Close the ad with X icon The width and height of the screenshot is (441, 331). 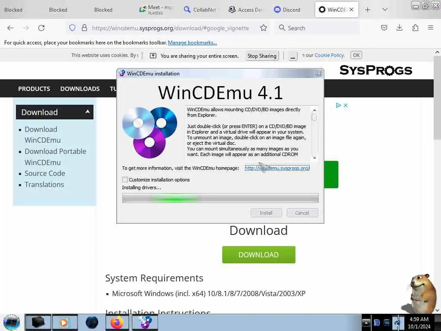346,105
